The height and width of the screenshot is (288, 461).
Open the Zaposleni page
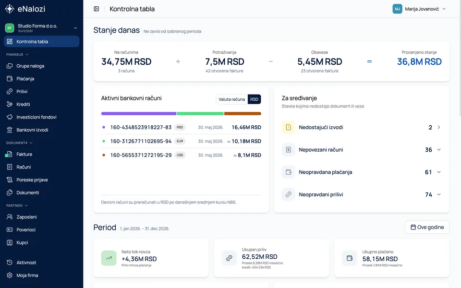coord(41,217)
